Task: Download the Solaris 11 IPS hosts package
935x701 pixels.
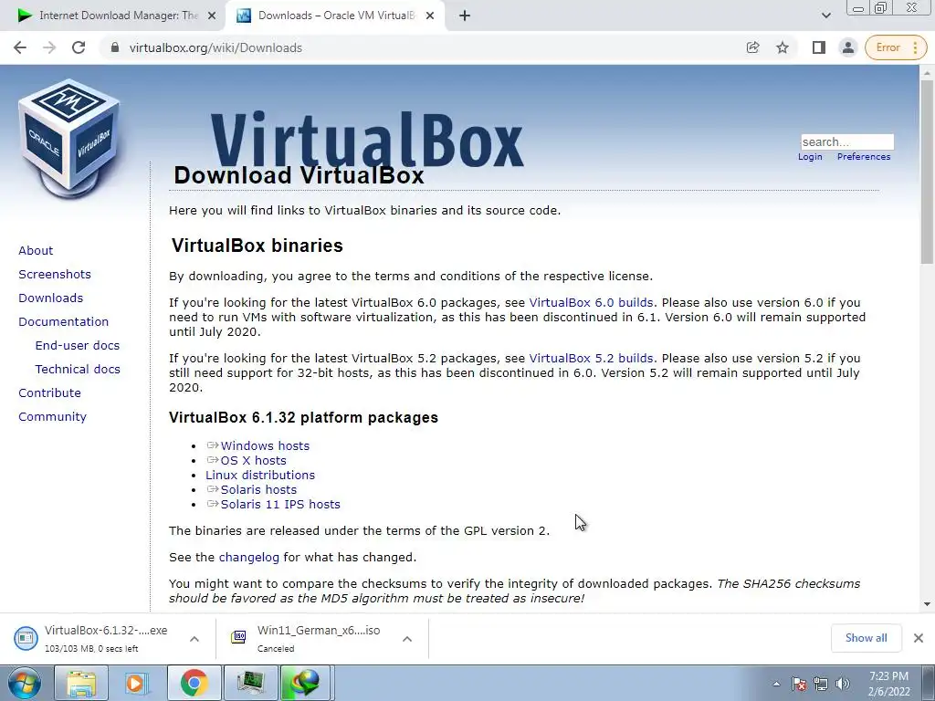Action: 280,504
